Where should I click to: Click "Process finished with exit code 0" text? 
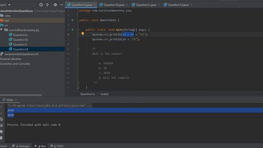(x=34, y=125)
